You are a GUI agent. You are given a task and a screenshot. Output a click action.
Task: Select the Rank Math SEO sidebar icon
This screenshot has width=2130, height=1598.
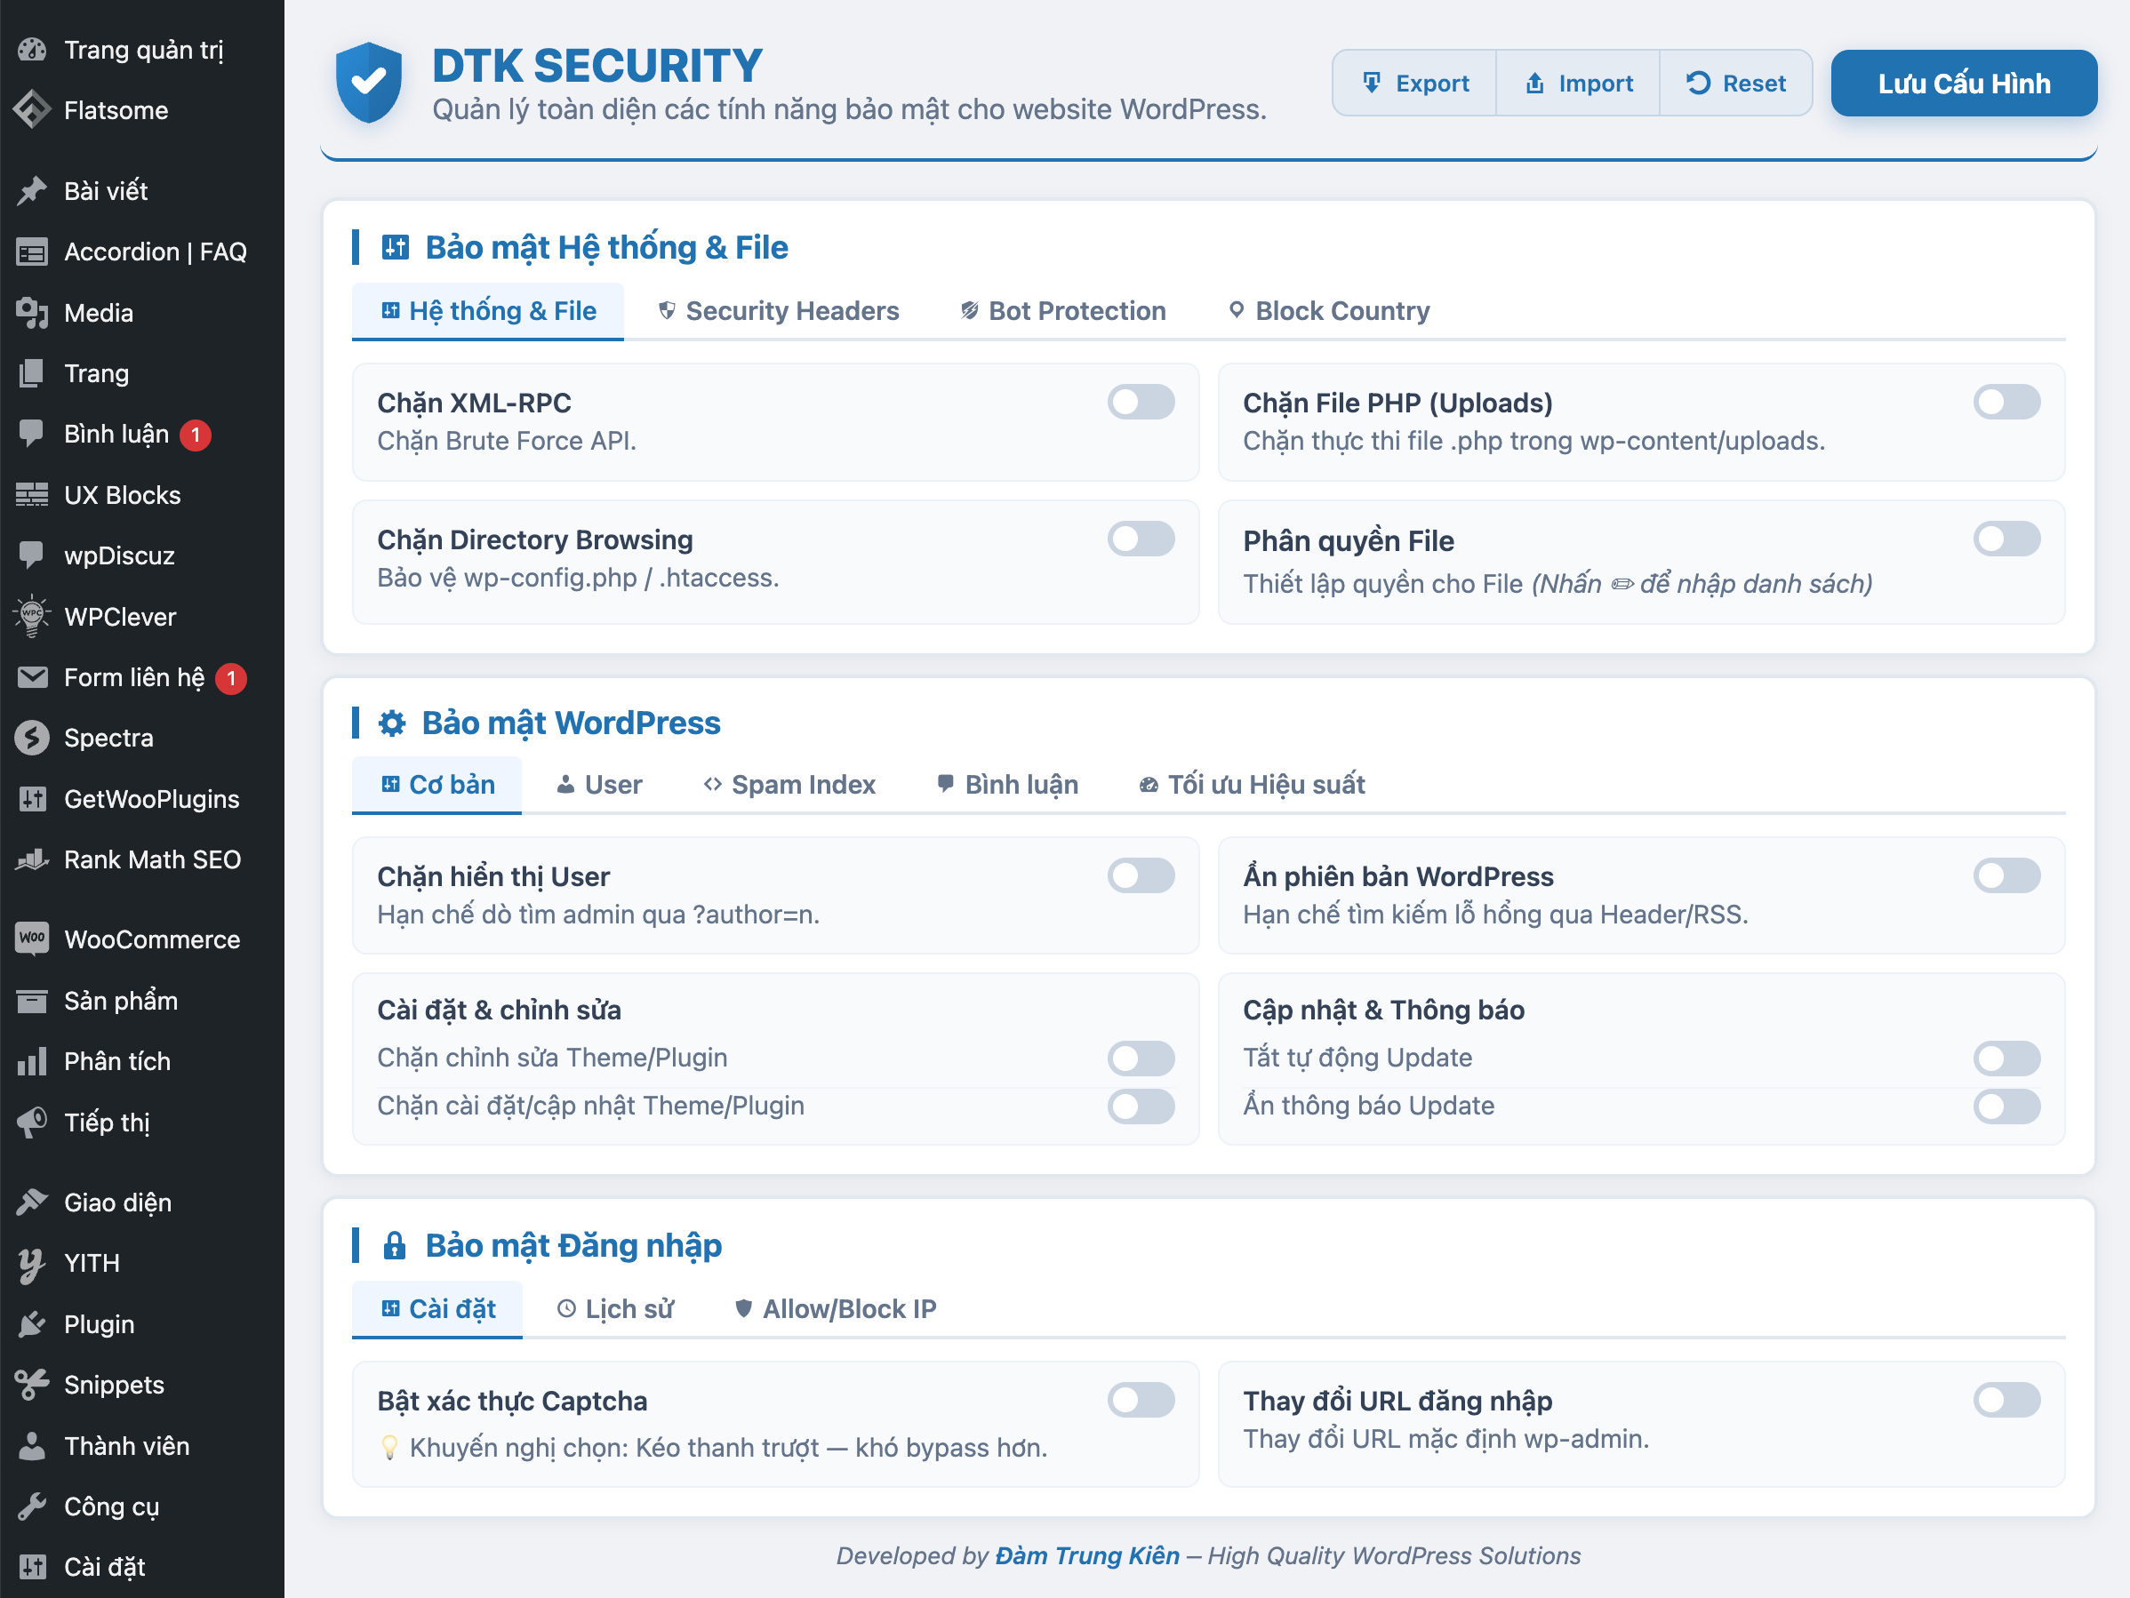(32, 859)
